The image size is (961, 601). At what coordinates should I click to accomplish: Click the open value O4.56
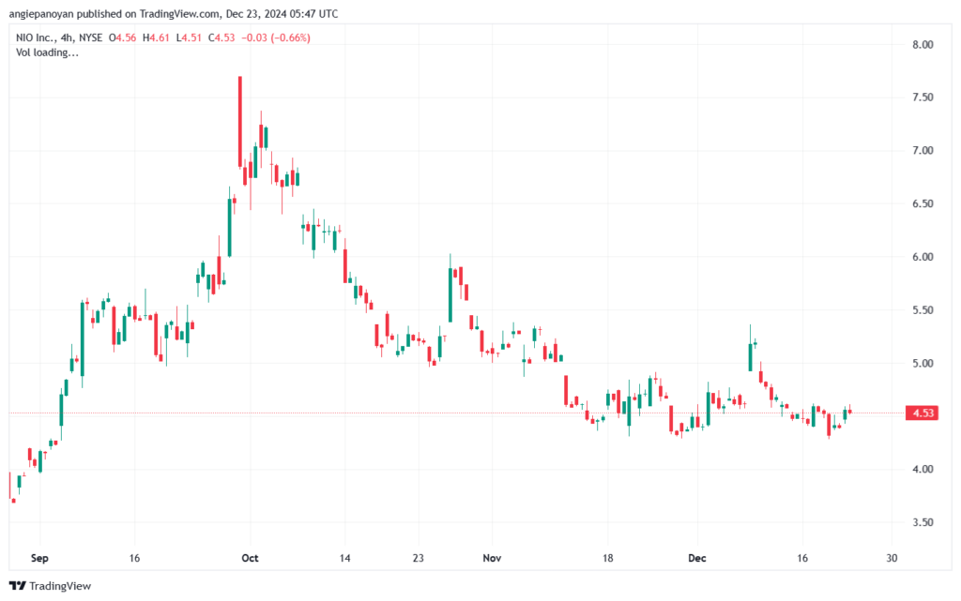123,38
